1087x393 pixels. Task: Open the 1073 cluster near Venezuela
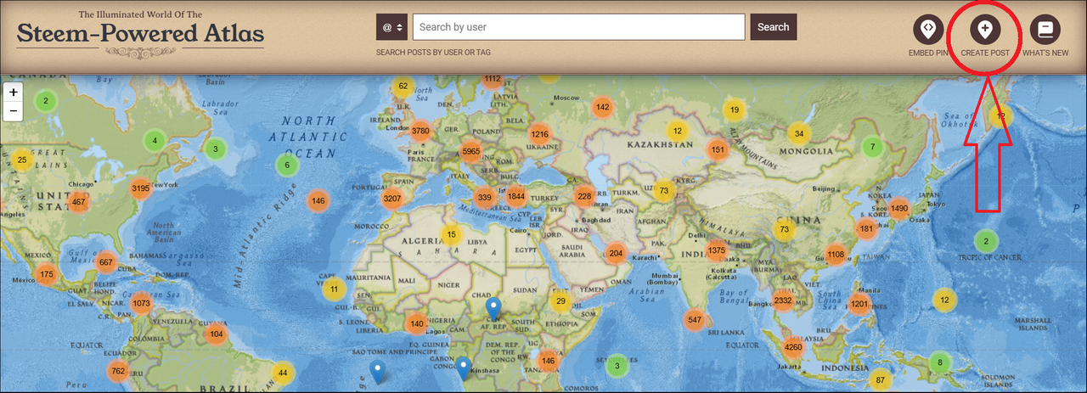point(141,304)
